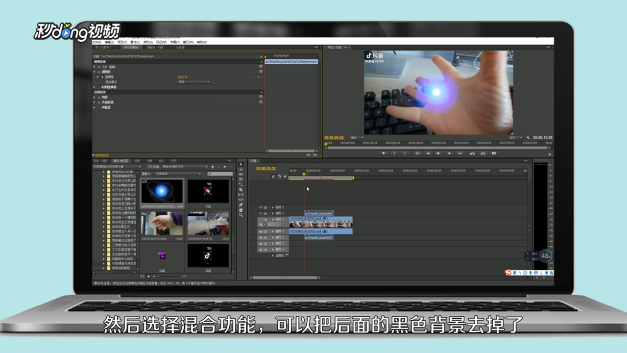The width and height of the screenshot is (627, 353).
Task: Click the media browser search field
Action: coord(220,174)
